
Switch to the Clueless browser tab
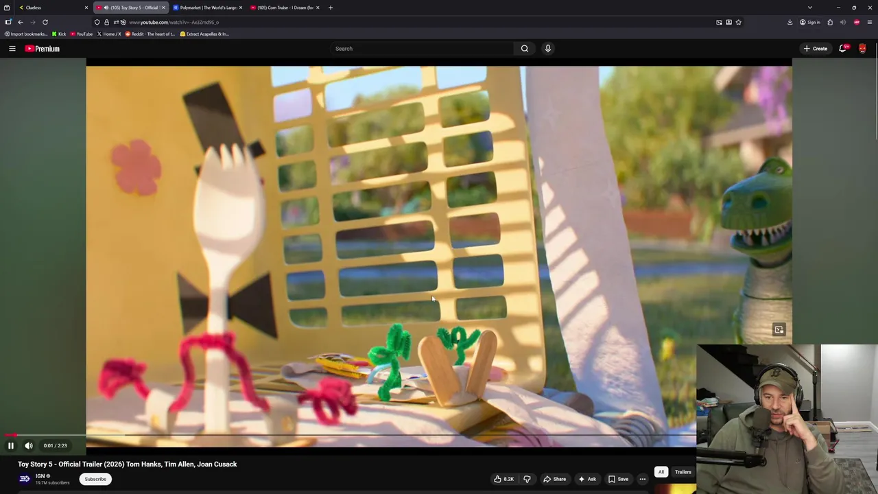click(x=54, y=8)
